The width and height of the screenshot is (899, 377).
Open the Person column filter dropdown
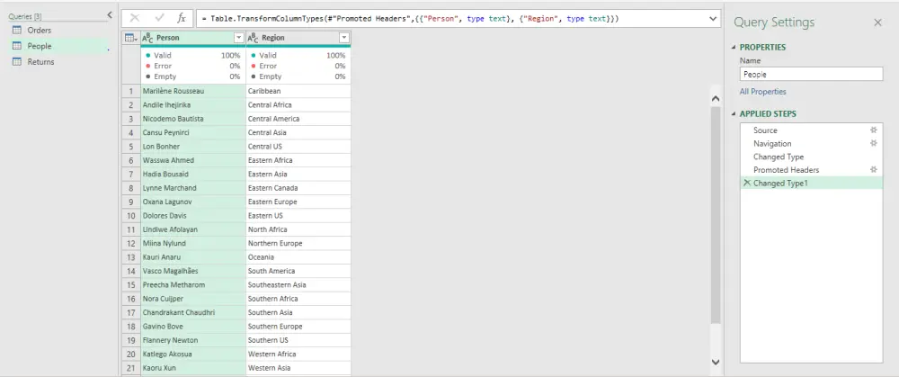click(x=239, y=38)
